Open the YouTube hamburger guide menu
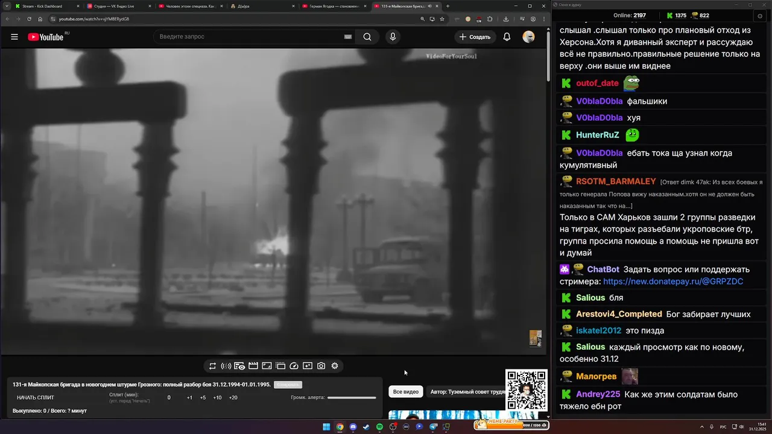 coord(14,37)
